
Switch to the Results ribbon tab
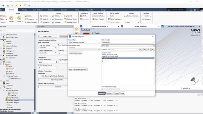point(64,10)
